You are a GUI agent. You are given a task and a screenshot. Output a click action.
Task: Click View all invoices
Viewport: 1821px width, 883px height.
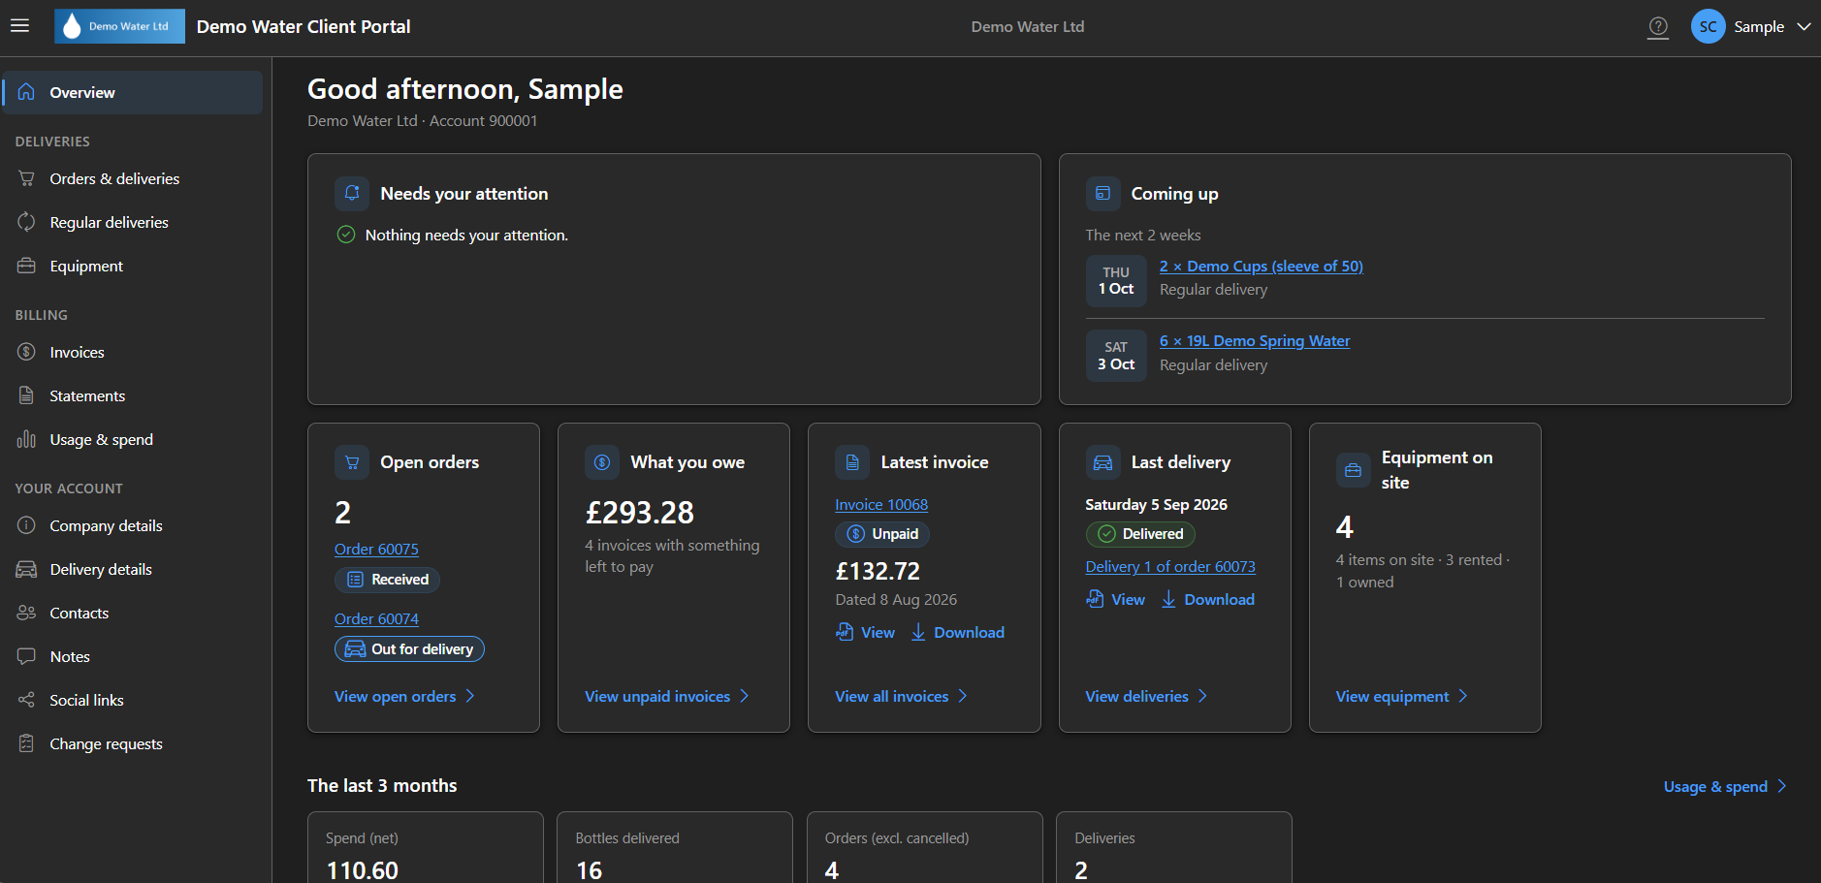point(902,696)
